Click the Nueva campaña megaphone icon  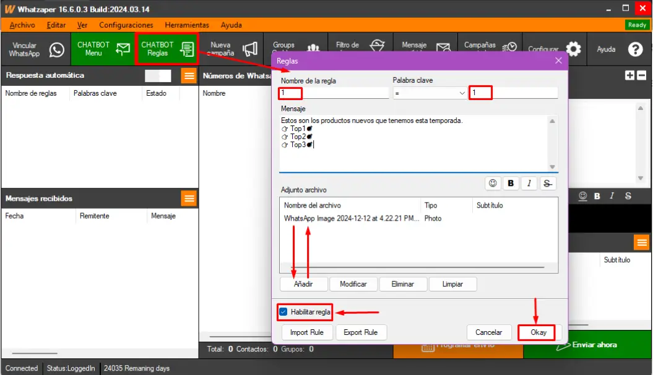pyautogui.click(x=249, y=49)
